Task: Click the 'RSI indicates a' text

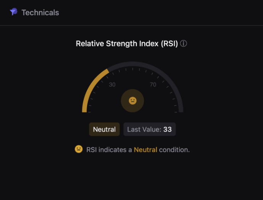Action: 109,150
